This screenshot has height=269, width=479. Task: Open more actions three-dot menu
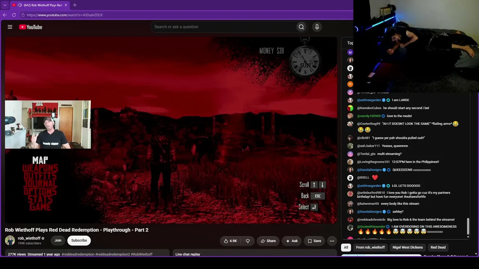(332, 241)
